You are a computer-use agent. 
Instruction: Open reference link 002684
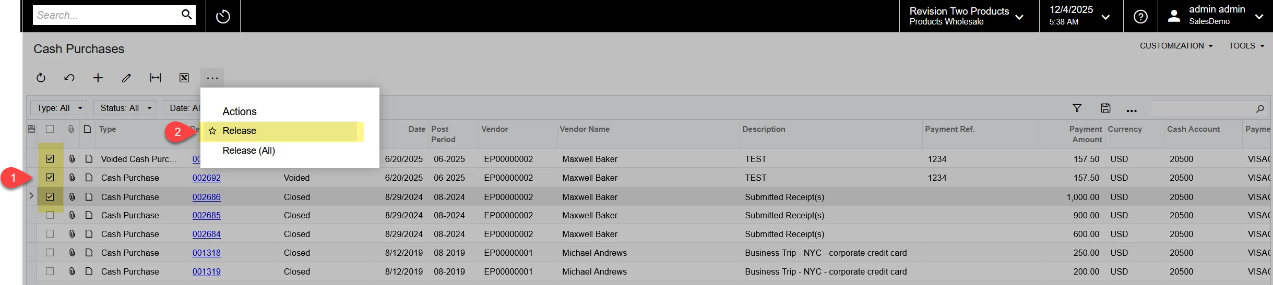tap(206, 234)
